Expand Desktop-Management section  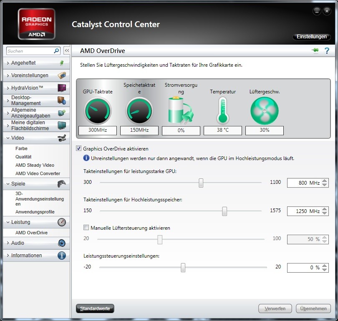[8, 100]
